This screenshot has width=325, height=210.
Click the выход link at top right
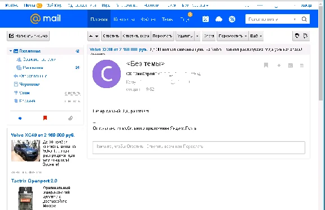(x=306, y=6)
